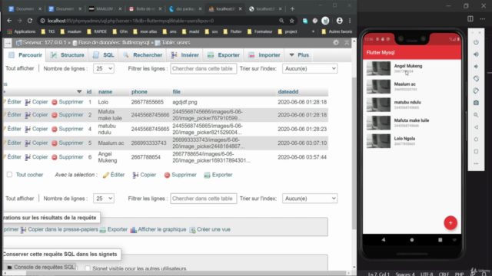Tap Android home navigation button on phone

[412, 240]
